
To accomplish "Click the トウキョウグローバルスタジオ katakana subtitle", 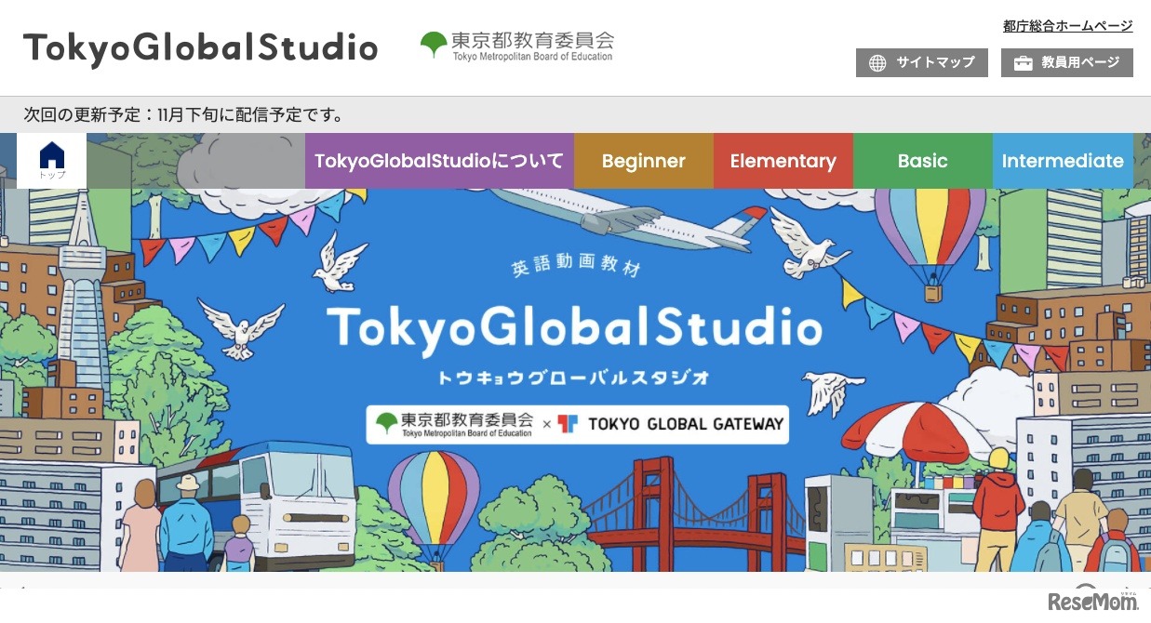I will pos(575,376).
